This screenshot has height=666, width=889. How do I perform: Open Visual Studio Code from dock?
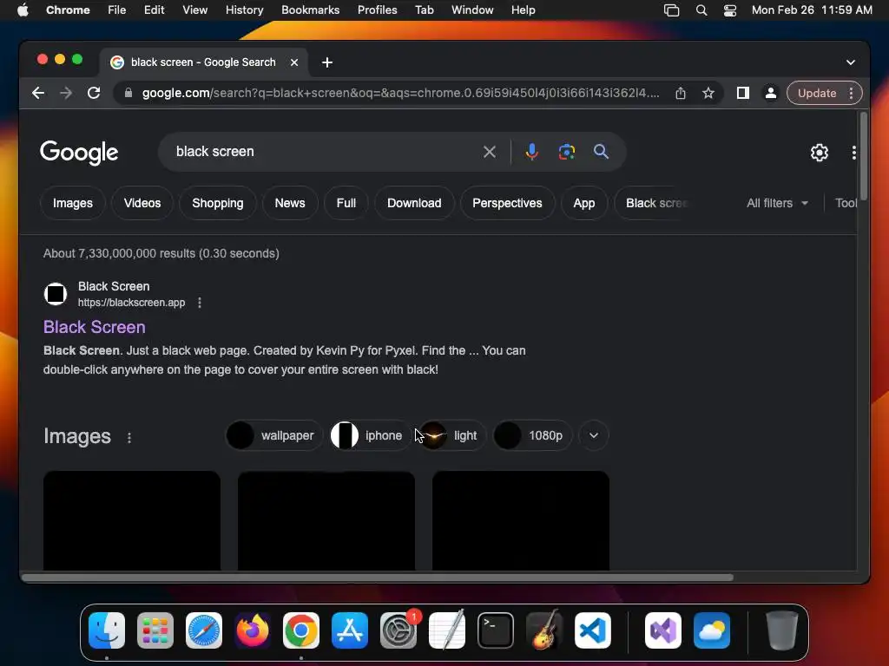(592, 630)
